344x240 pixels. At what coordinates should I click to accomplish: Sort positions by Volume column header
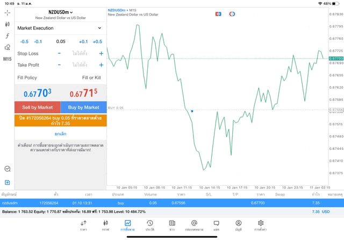[150, 194]
